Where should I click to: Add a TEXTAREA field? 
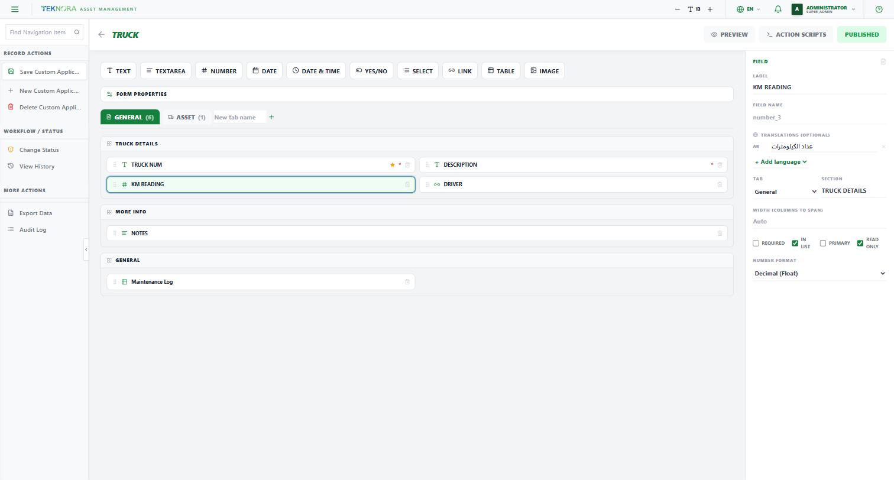166,71
